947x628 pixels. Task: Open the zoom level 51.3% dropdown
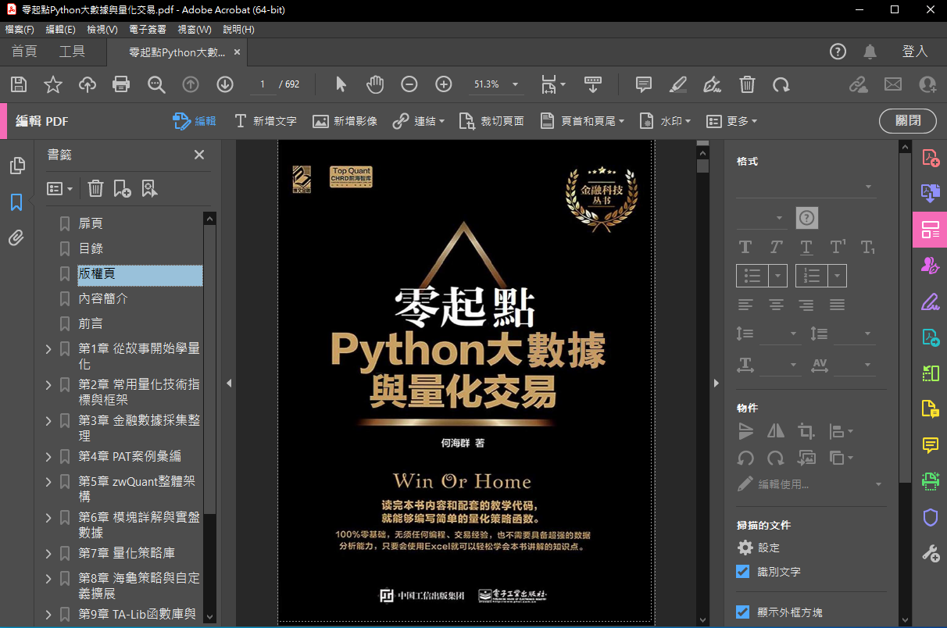[x=515, y=84]
